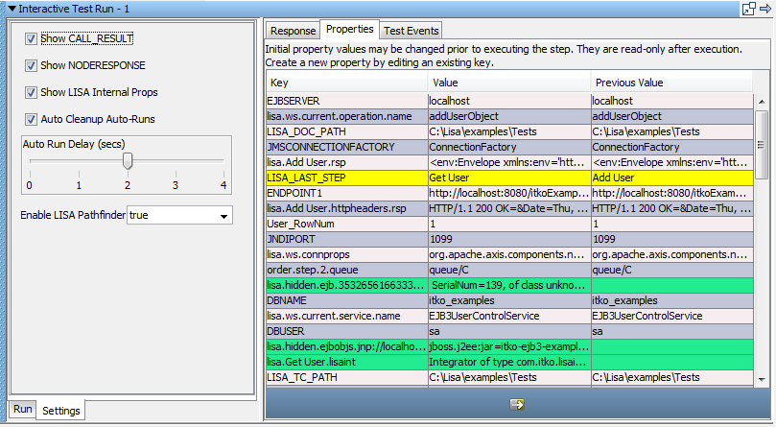776x427 pixels.
Task: Click the scrollbar down arrow in properties table
Action: click(x=762, y=380)
